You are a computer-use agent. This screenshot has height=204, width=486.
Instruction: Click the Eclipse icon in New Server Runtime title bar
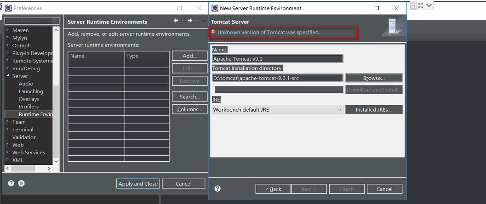214,8
